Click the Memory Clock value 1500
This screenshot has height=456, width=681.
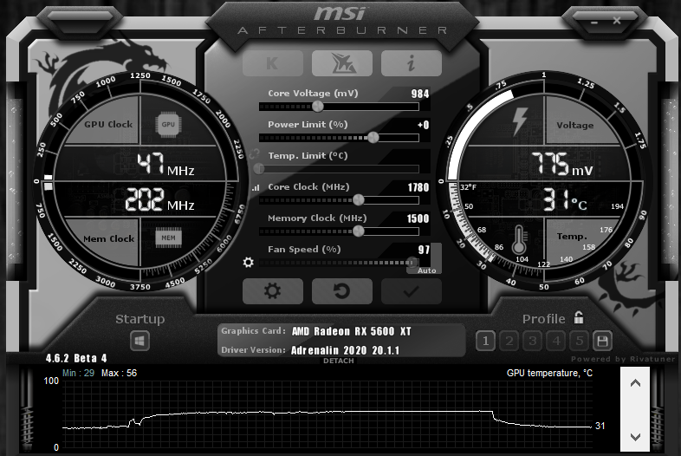pos(418,218)
